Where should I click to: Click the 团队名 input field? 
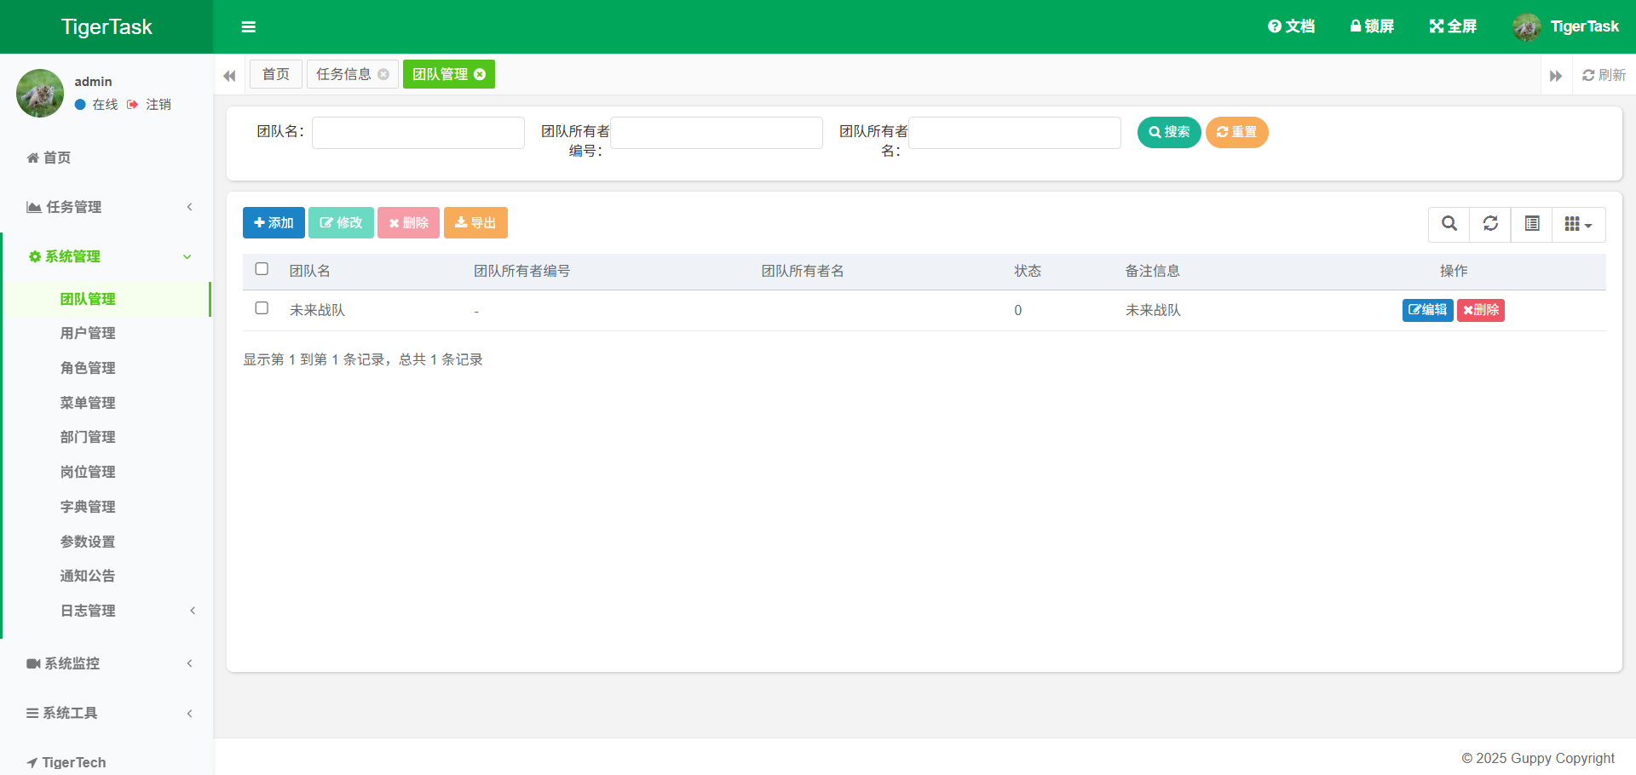click(418, 133)
